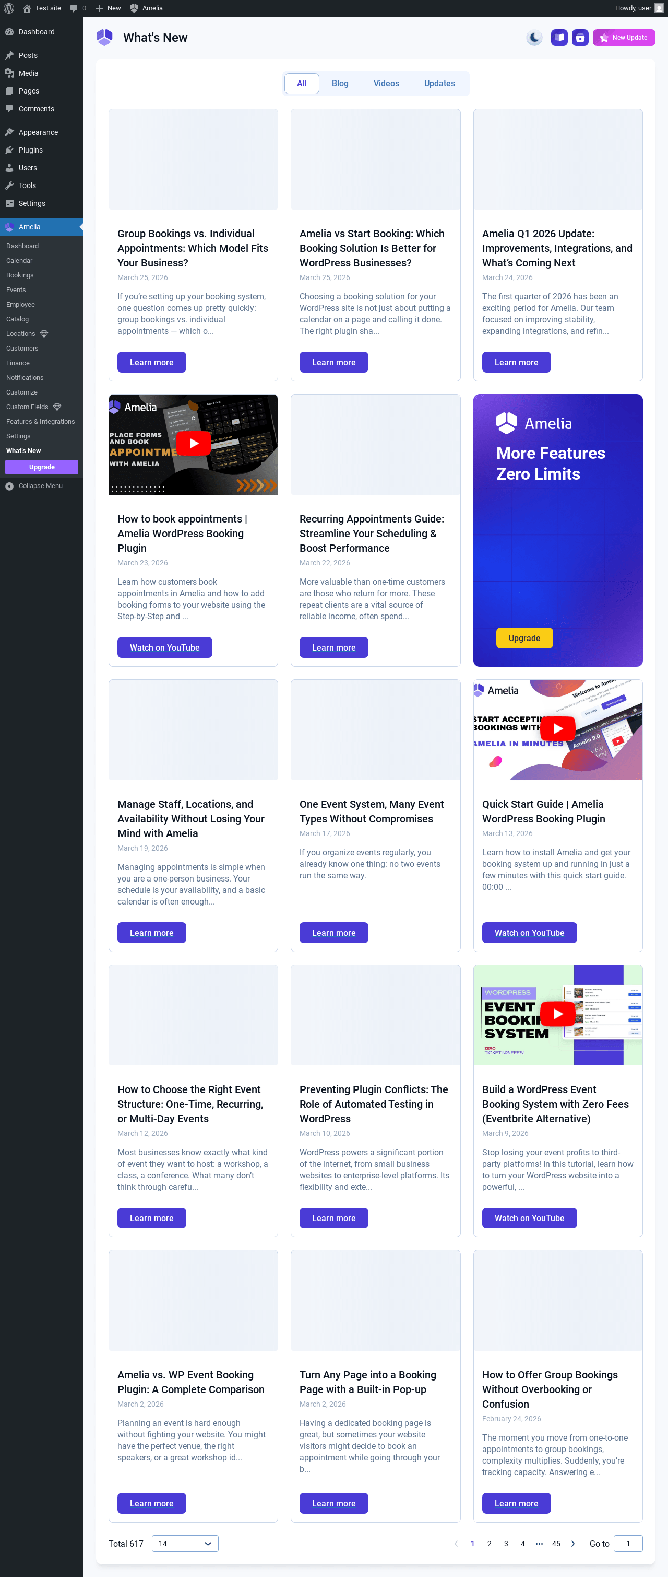Image resolution: width=668 pixels, height=1577 pixels.
Task: Go to next pagination page arrow
Action: point(572,1544)
